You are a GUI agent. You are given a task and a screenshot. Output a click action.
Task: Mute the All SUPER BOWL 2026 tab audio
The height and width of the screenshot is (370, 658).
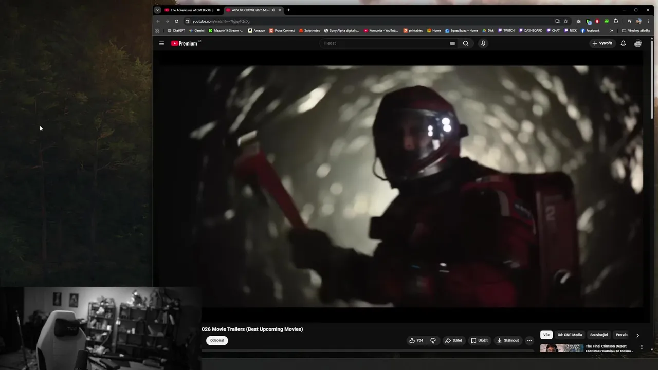(273, 10)
